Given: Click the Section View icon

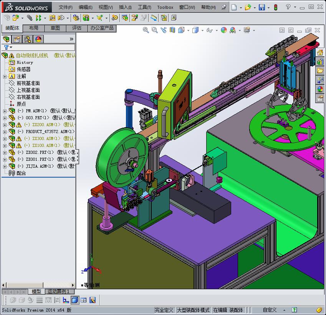Looking at the screenshot, I should pyautogui.click(x=172, y=30).
